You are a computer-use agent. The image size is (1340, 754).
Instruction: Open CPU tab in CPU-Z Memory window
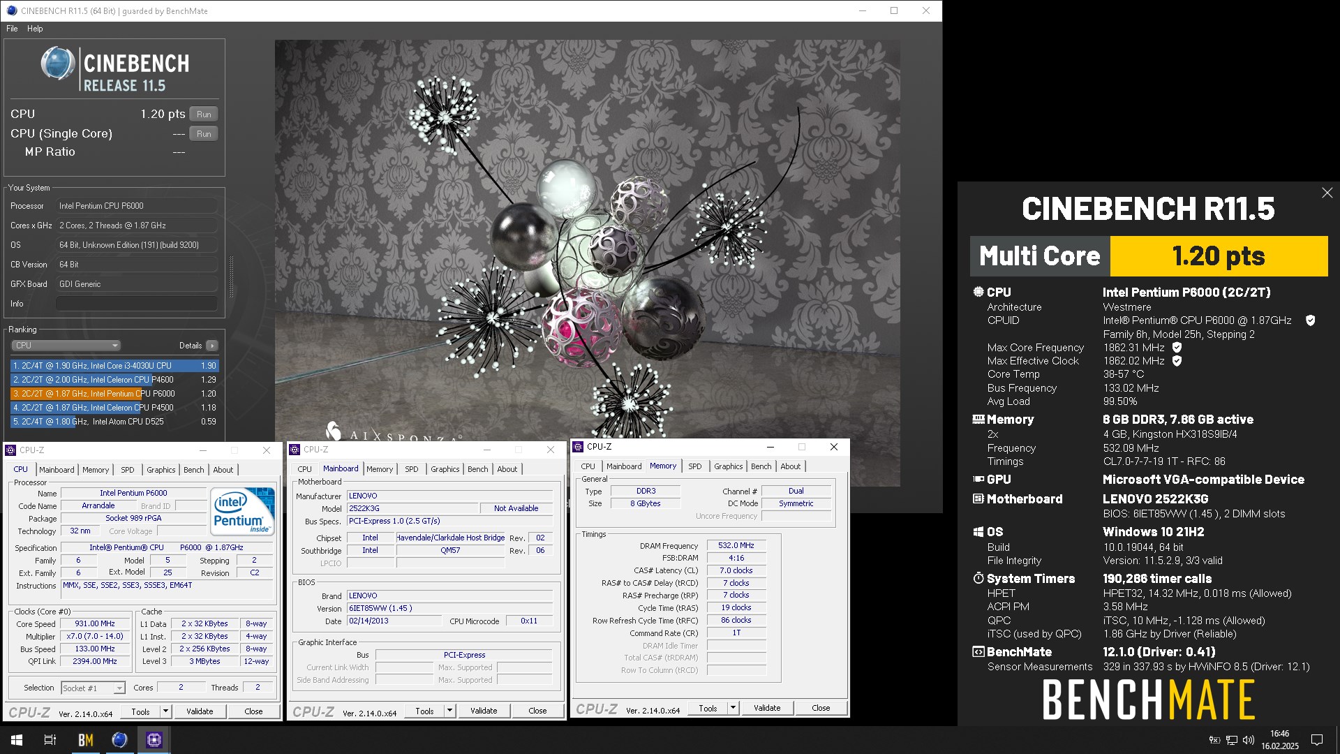[x=588, y=466]
